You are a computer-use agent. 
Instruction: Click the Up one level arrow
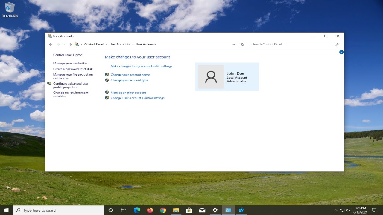(x=70, y=44)
